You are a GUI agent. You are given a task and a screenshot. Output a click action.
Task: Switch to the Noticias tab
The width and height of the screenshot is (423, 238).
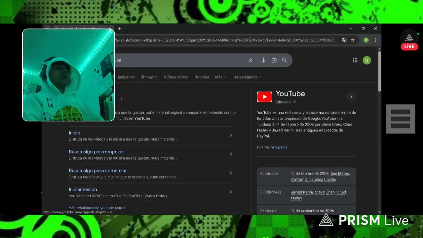(x=202, y=77)
